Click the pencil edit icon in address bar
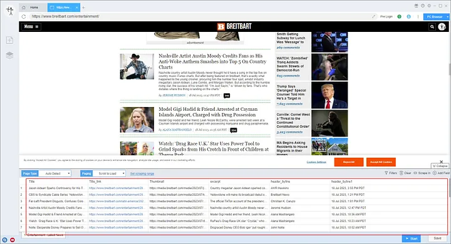The image size is (451, 244). click(x=373, y=17)
